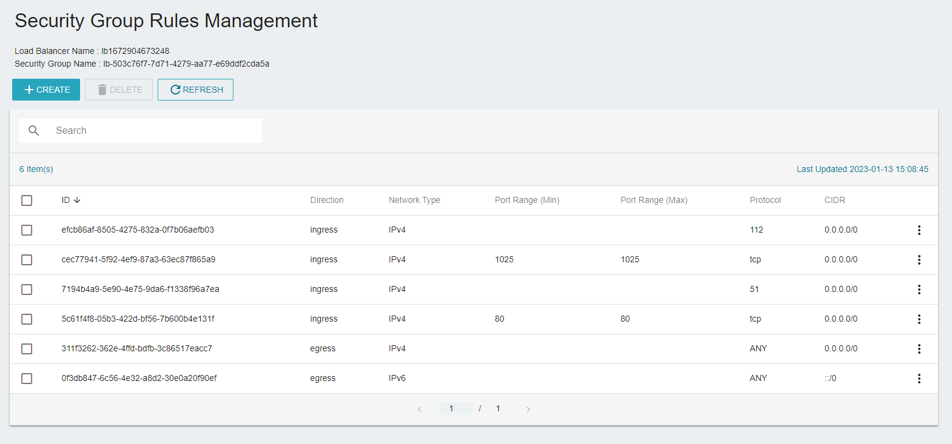Screen dimensions: 952x444
Task: Click rule ID 5c61f4f8-05b3-422d-bf56-7b600b4e131f
Action: click(138, 319)
